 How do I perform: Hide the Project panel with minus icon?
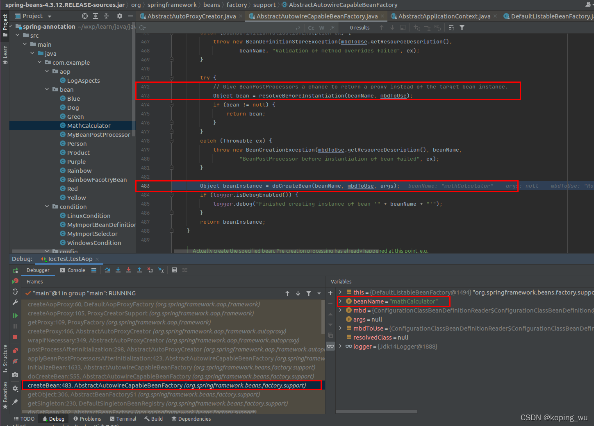(x=130, y=16)
